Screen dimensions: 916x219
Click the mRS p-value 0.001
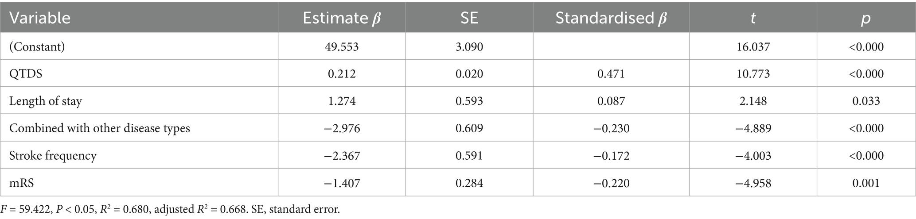point(866,183)
